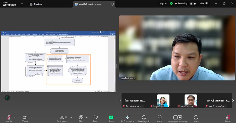The height and width of the screenshot is (123, 236).
Task: Expand the audio options chevron
Action: click(15, 117)
